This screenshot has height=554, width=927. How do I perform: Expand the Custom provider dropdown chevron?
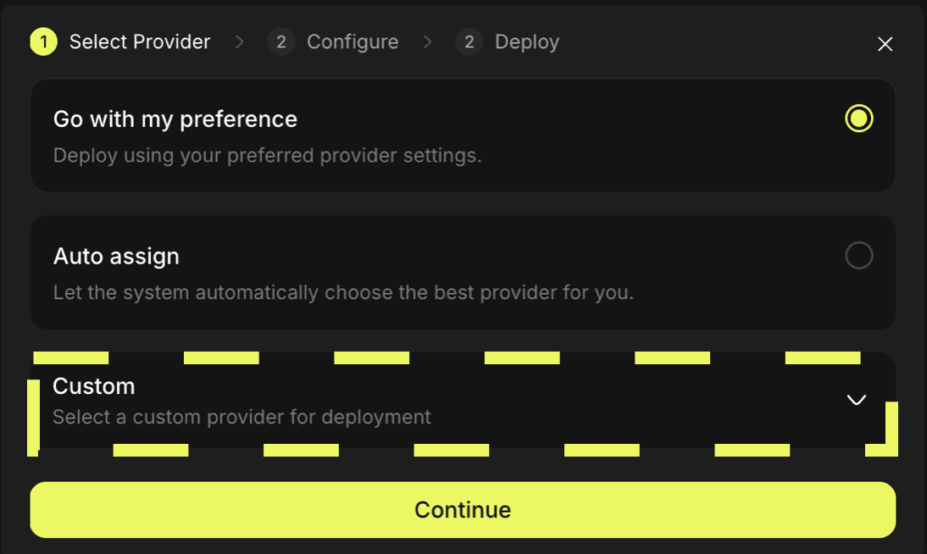tap(856, 400)
